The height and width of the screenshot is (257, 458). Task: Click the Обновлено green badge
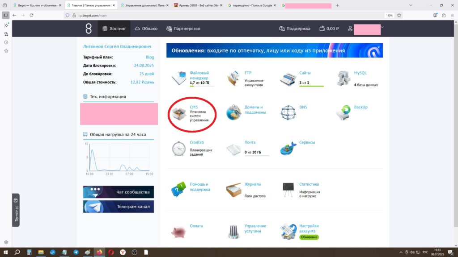[x=309, y=237]
